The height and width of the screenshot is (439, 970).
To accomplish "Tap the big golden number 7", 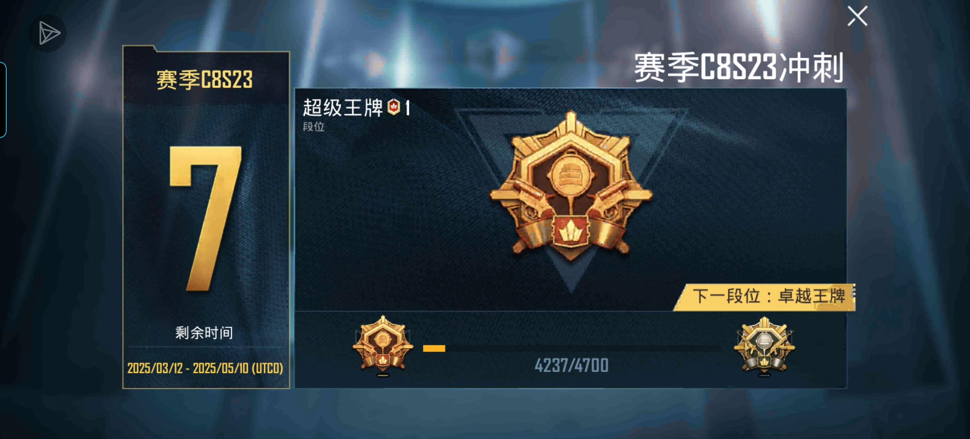I will pos(206,218).
